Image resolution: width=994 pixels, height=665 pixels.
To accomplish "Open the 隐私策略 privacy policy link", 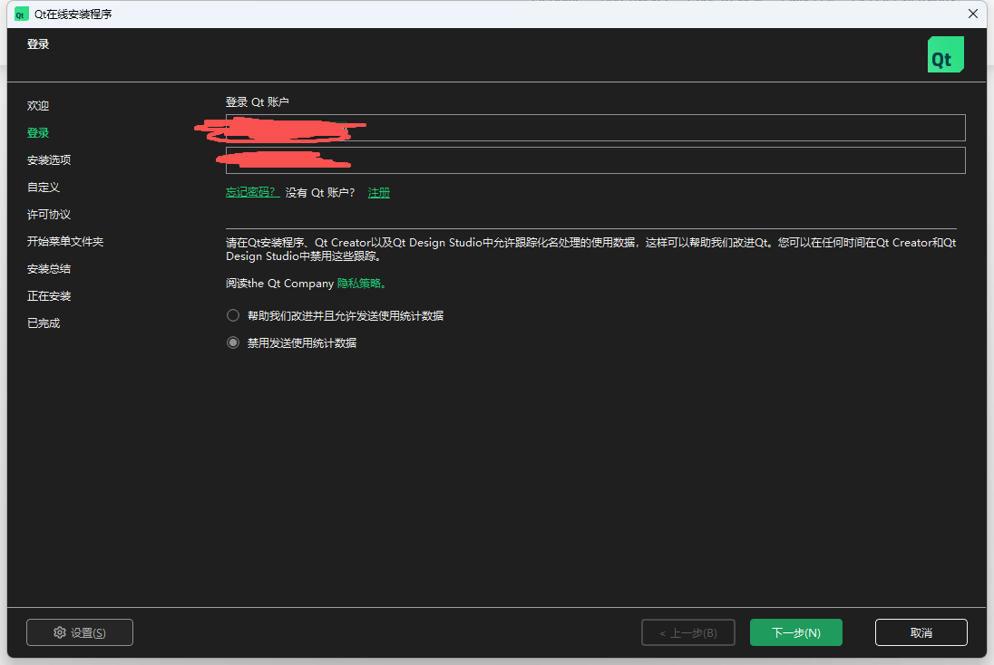I will [361, 283].
